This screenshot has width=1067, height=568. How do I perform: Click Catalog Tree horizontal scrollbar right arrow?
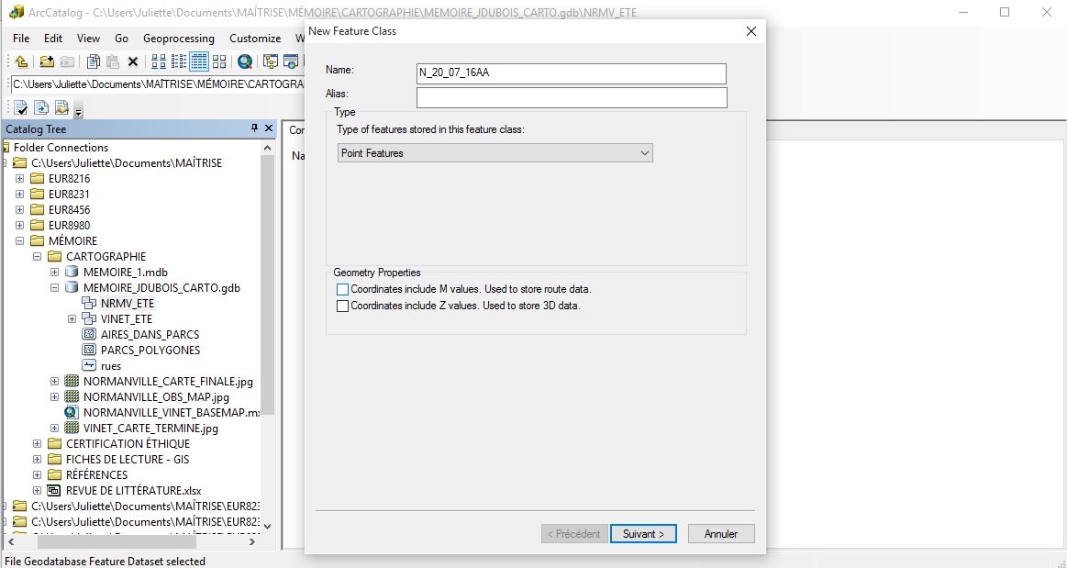coord(252,542)
